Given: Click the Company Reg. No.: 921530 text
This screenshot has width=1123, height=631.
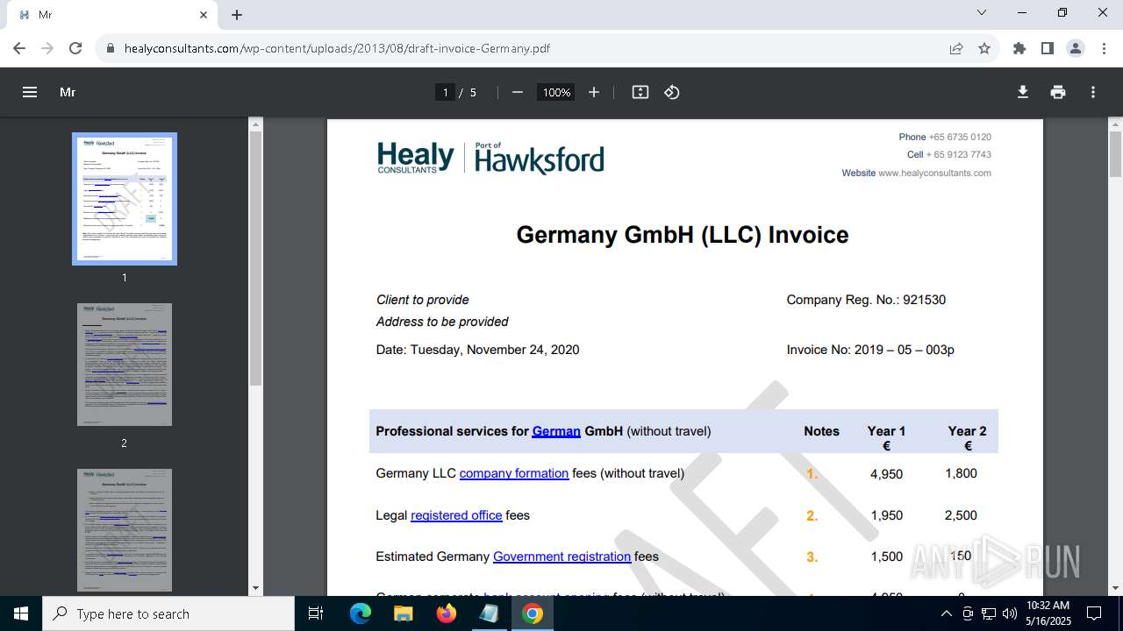Looking at the screenshot, I should (866, 300).
